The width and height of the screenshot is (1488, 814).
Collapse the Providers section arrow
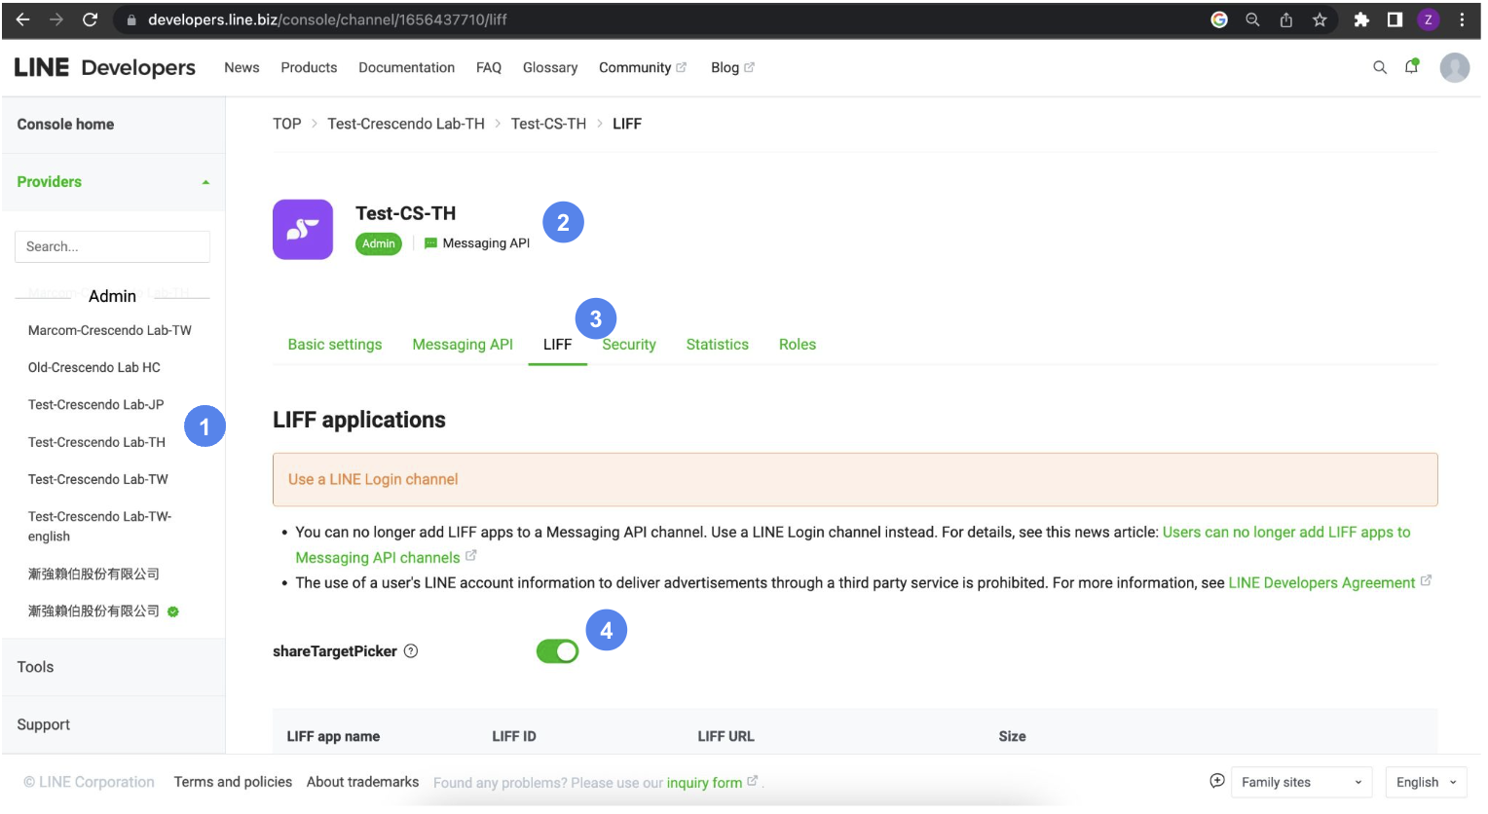(x=205, y=182)
